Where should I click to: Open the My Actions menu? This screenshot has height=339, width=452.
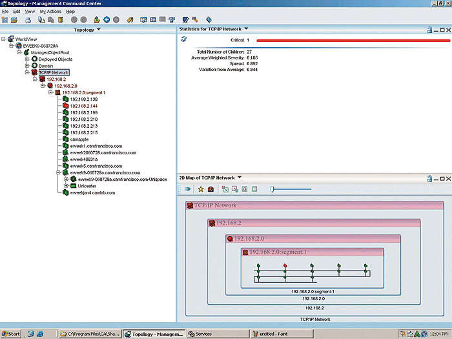[x=50, y=12]
